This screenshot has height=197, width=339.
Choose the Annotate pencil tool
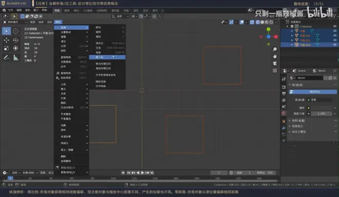(7, 57)
